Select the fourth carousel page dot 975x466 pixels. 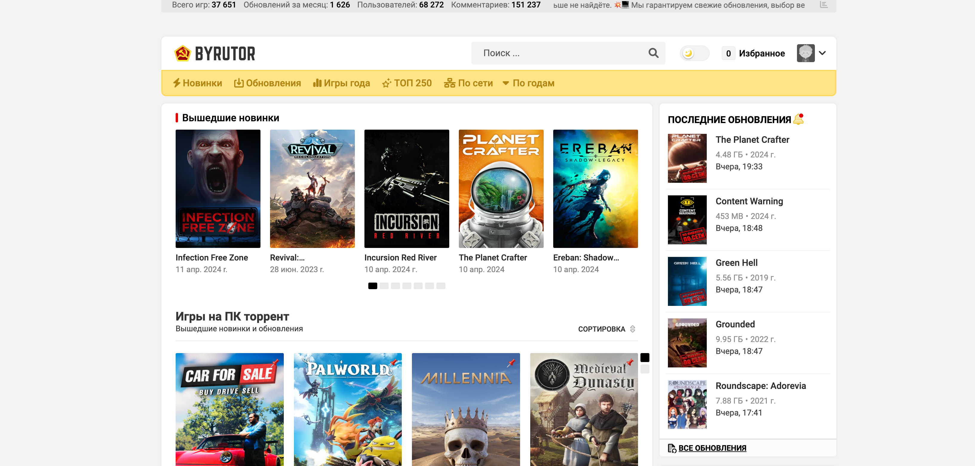point(407,286)
